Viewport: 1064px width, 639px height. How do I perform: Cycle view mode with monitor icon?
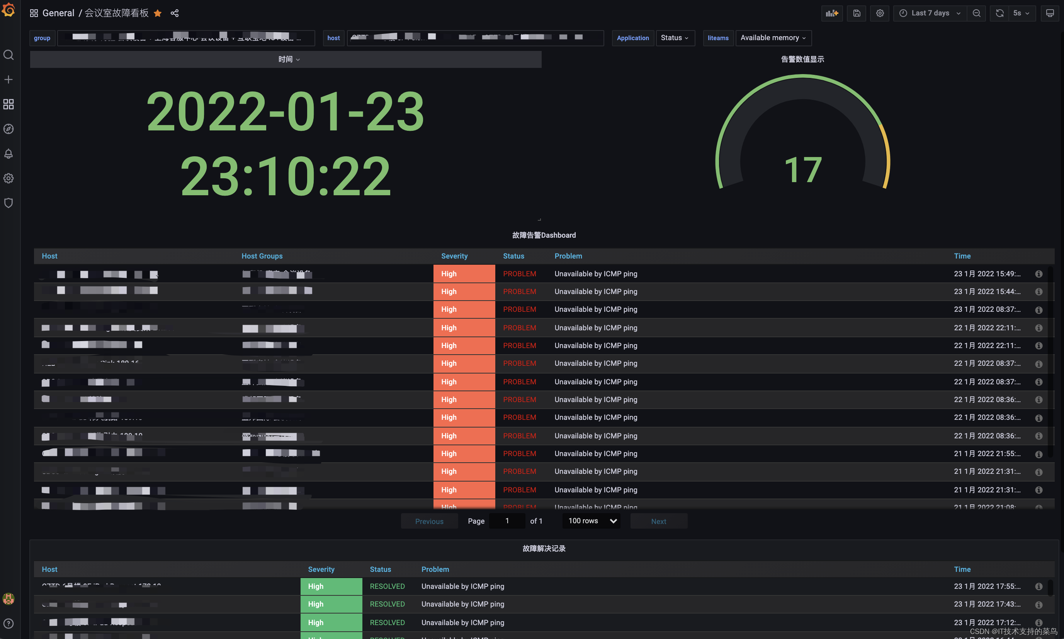click(1050, 14)
